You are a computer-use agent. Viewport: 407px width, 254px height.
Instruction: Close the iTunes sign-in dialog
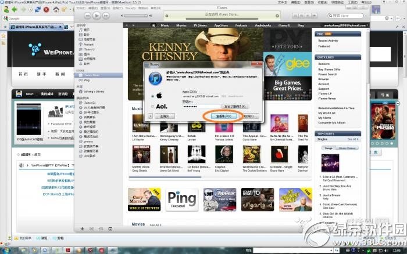click(x=257, y=63)
